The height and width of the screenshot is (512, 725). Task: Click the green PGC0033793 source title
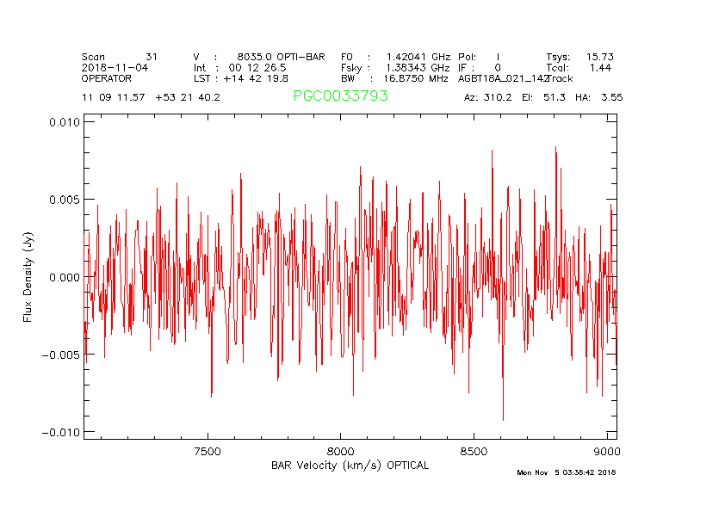click(x=340, y=96)
